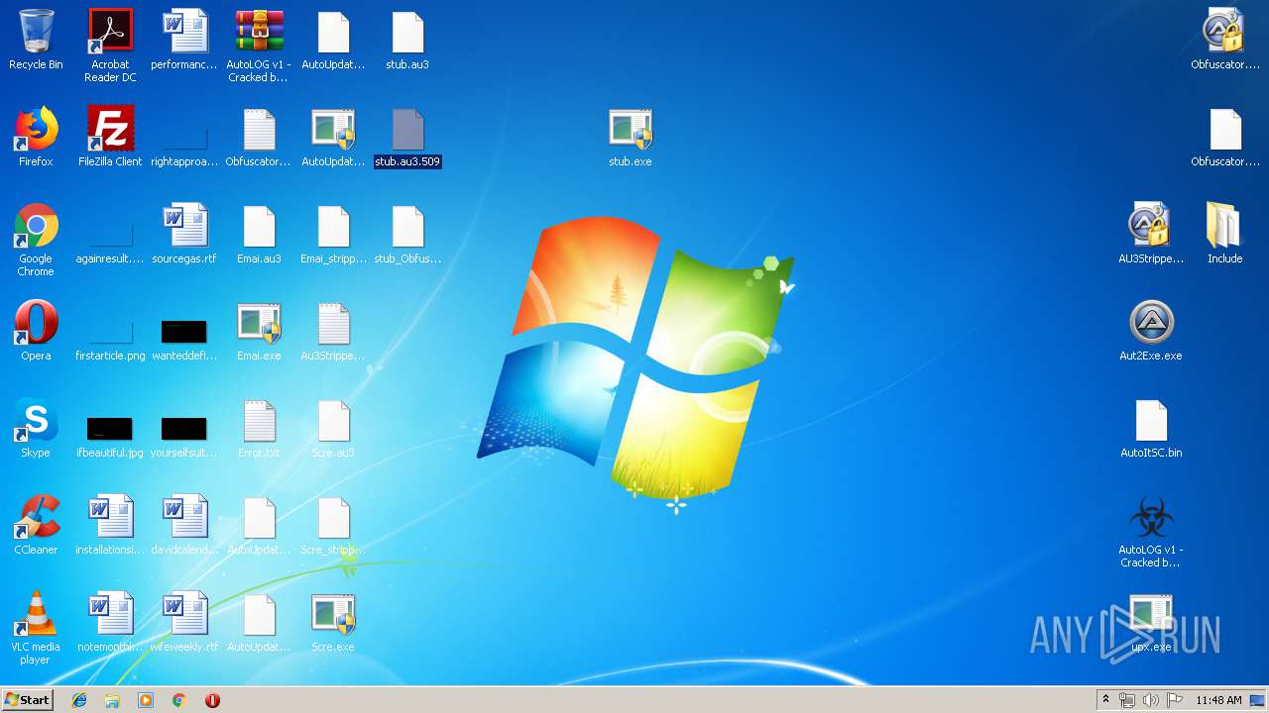The height and width of the screenshot is (713, 1269).
Task: Launch Chrome from the taskbar
Action: tap(178, 700)
